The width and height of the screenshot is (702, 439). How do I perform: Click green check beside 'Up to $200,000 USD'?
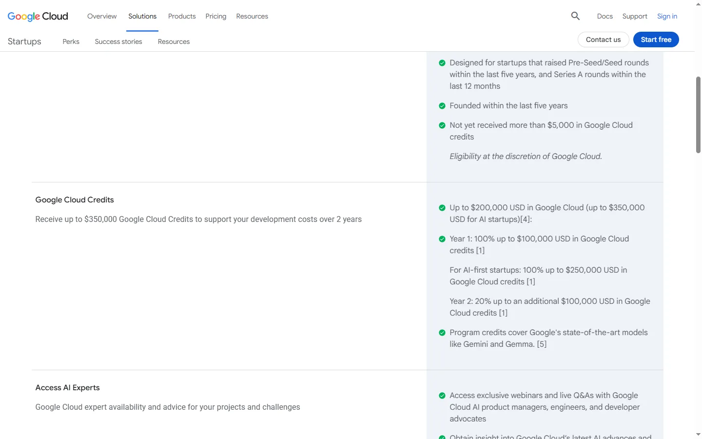point(442,208)
